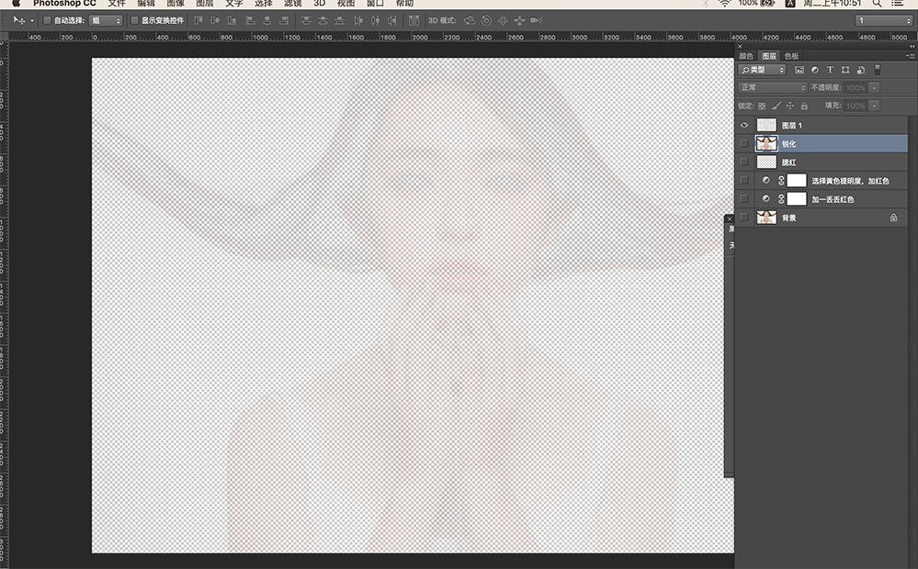This screenshot has height=569, width=918.
Task: Select 3D pan mode icon
Action: tap(503, 20)
